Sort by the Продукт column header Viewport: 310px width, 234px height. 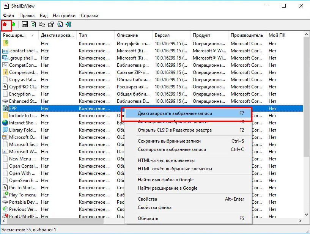pyautogui.click(x=209, y=35)
